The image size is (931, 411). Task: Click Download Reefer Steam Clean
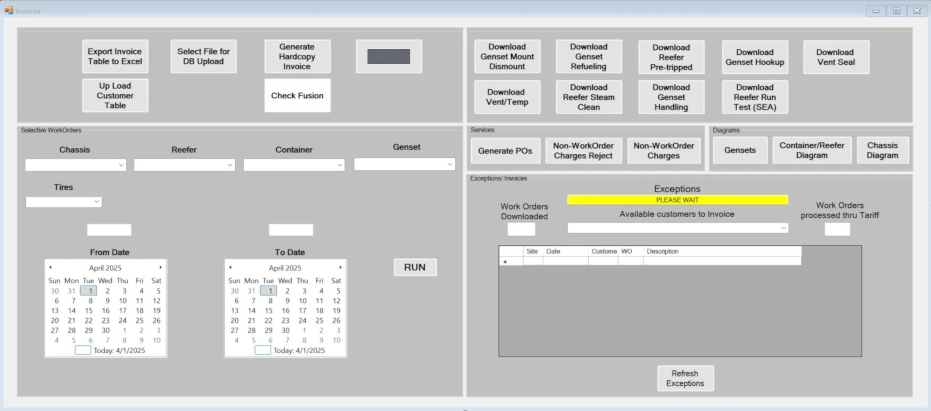click(588, 97)
